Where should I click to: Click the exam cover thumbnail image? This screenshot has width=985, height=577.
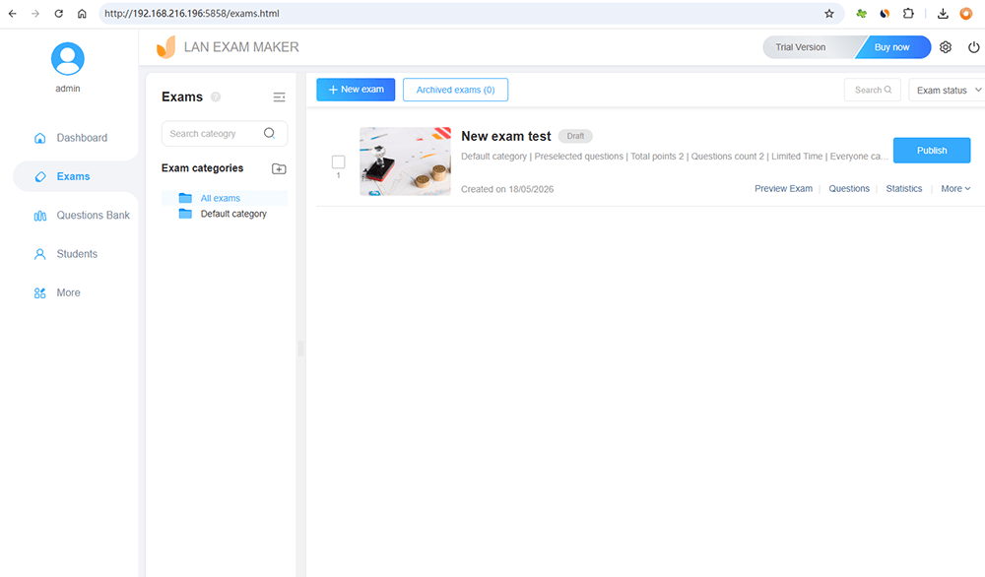click(405, 161)
